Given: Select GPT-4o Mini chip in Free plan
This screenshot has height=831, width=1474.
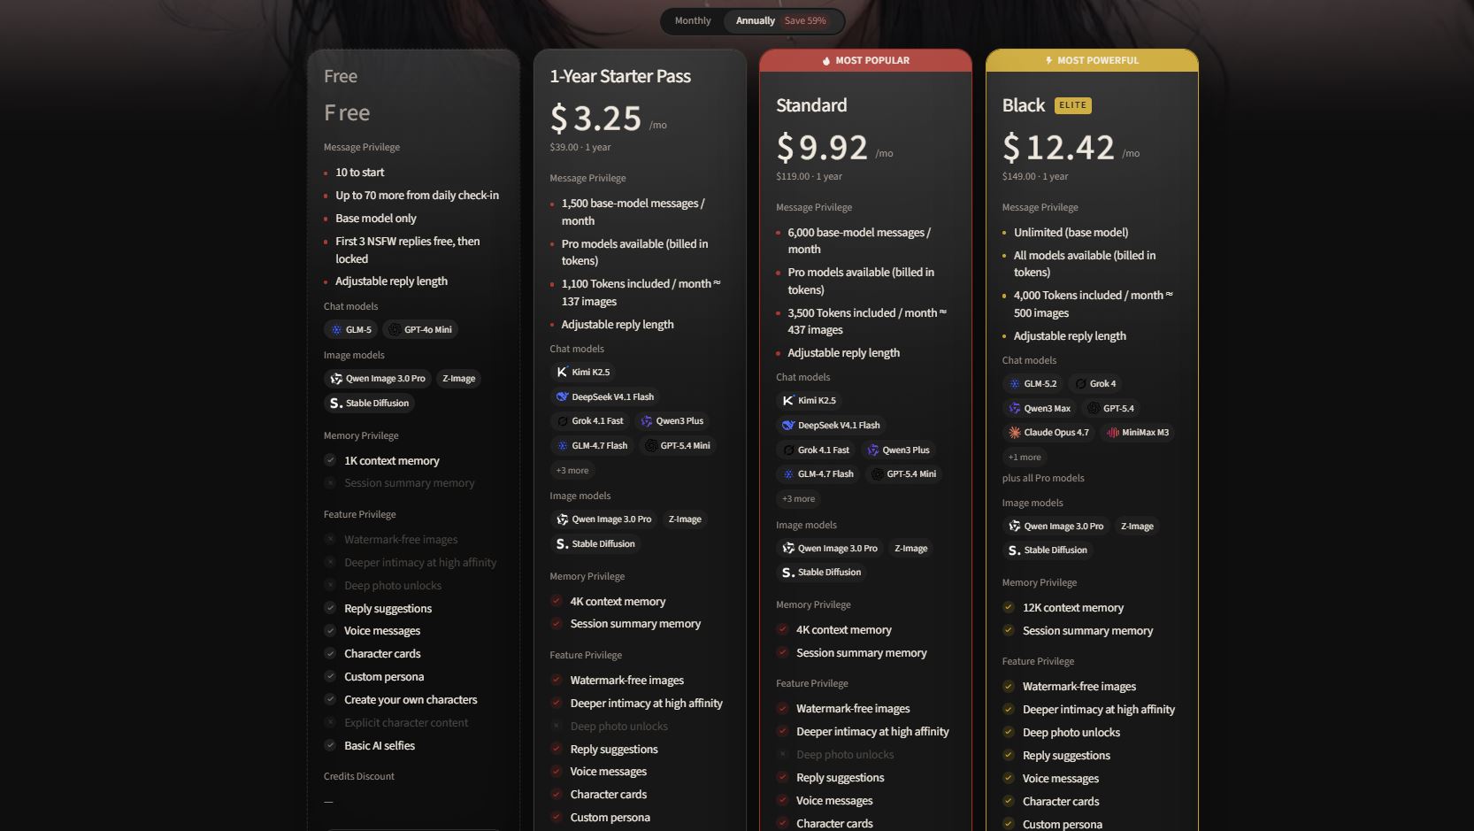Looking at the screenshot, I should pyautogui.click(x=421, y=329).
